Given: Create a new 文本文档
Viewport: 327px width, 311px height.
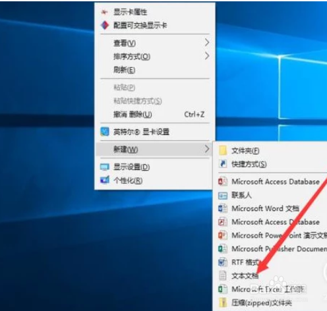Looking at the screenshot, I should pyautogui.click(x=270, y=275).
